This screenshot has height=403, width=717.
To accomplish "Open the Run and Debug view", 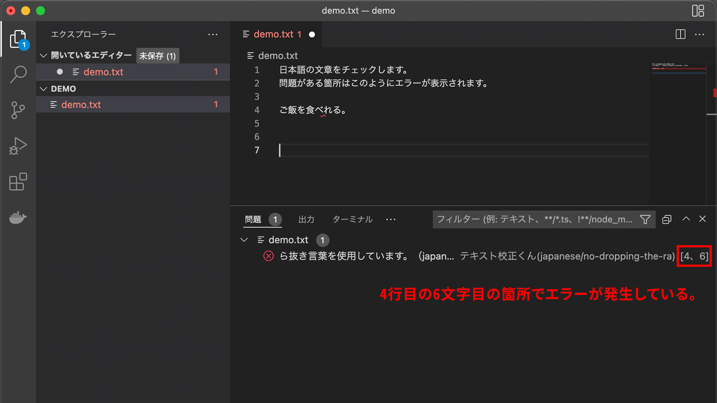I will coord(18,146).
